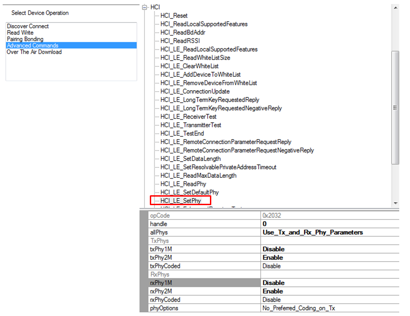The height and width of the screenshot is (316, 410).
Task: Collapse the HCI tree node
Action: coord(144,7)
